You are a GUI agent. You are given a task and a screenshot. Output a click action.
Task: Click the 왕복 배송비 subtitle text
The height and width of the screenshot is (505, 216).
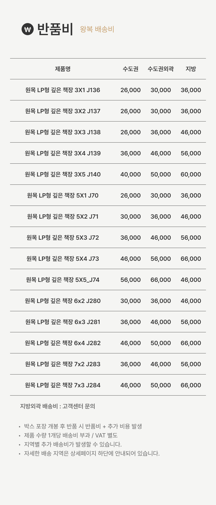pos(97,29)
